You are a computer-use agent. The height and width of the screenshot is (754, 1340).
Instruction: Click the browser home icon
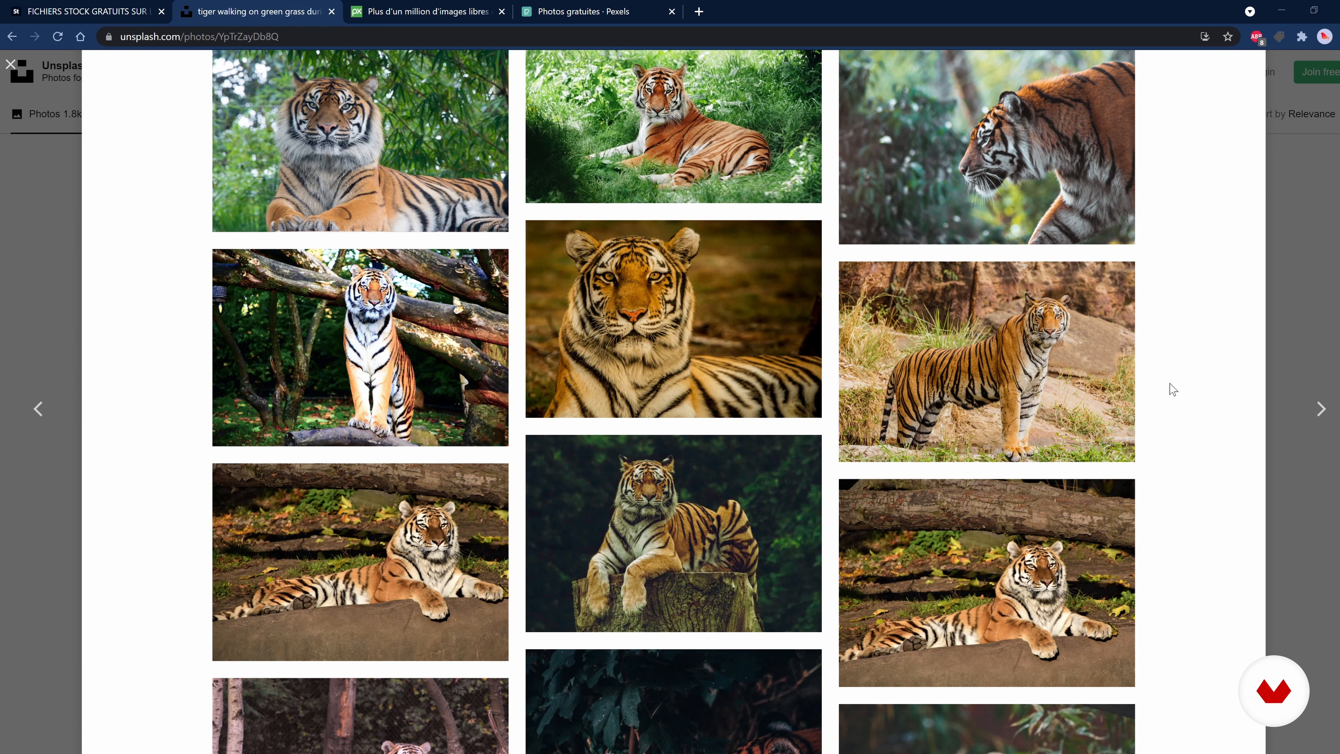click(x=80, y=36)
